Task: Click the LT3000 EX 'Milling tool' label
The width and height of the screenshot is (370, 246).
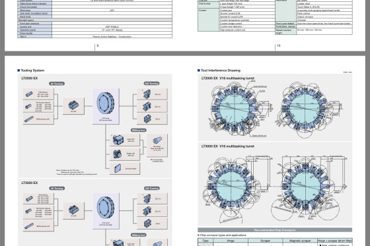Action: point(139,235)
